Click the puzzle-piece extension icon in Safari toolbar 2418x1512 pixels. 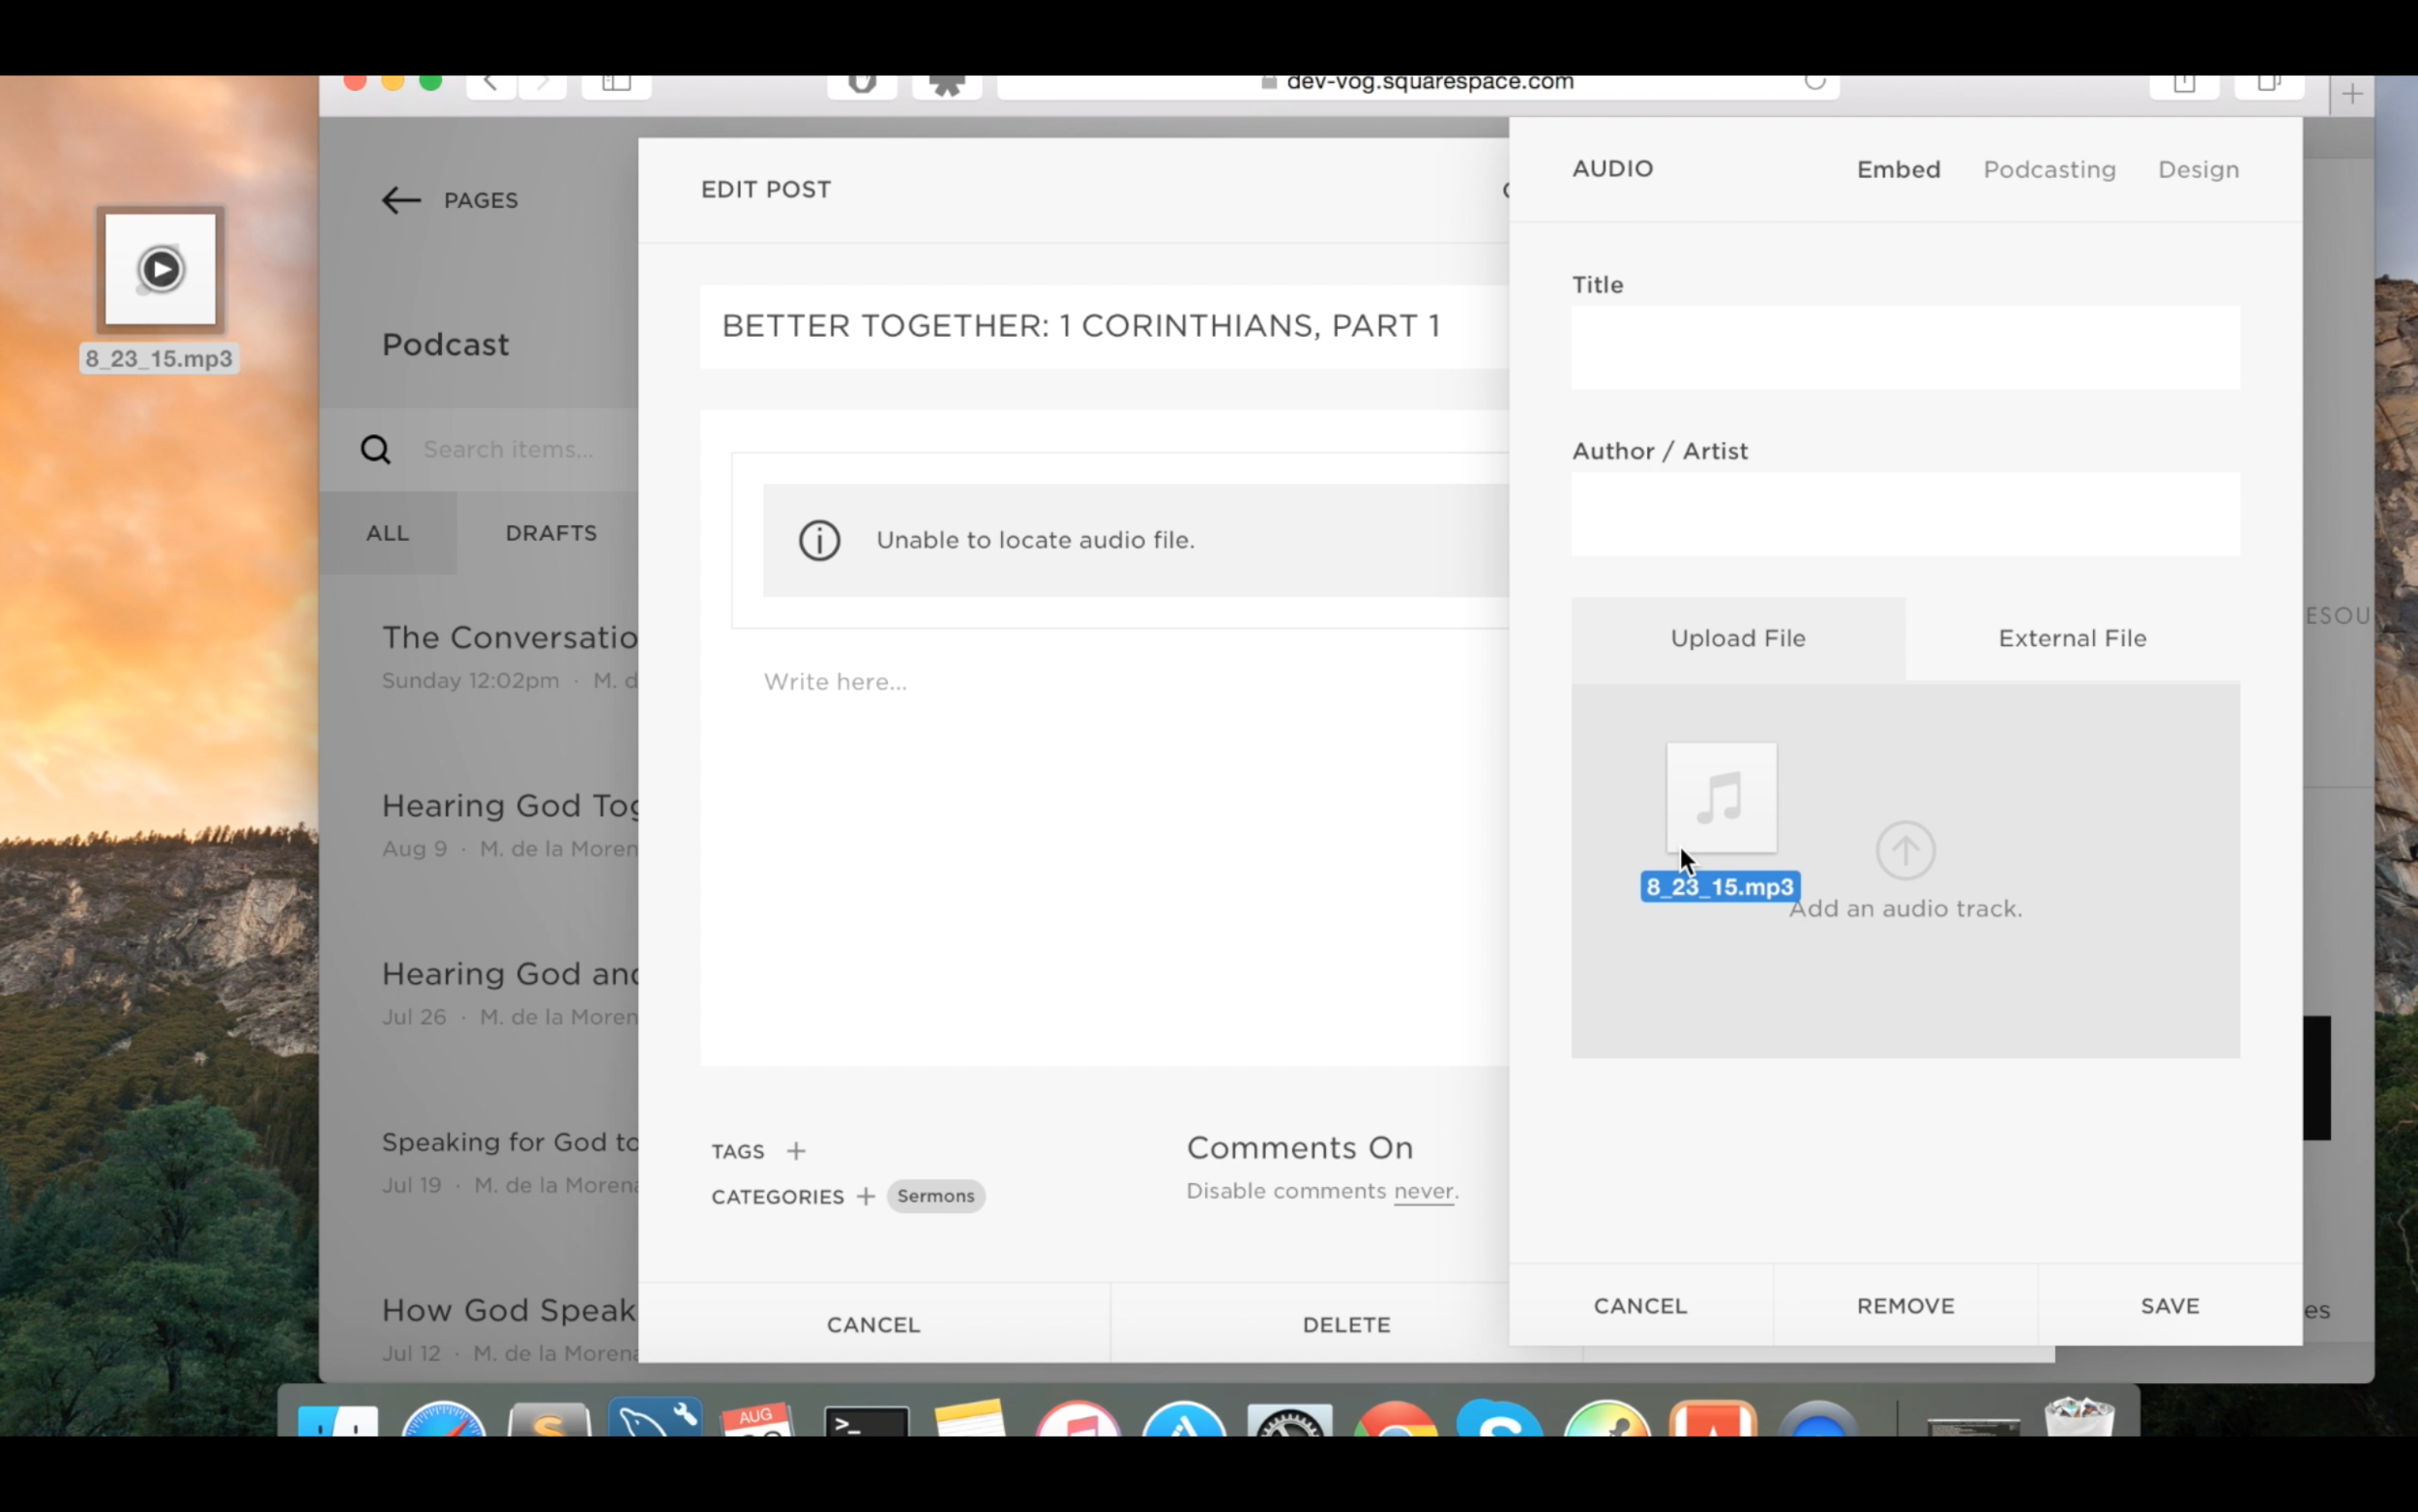tap(947, 84)
